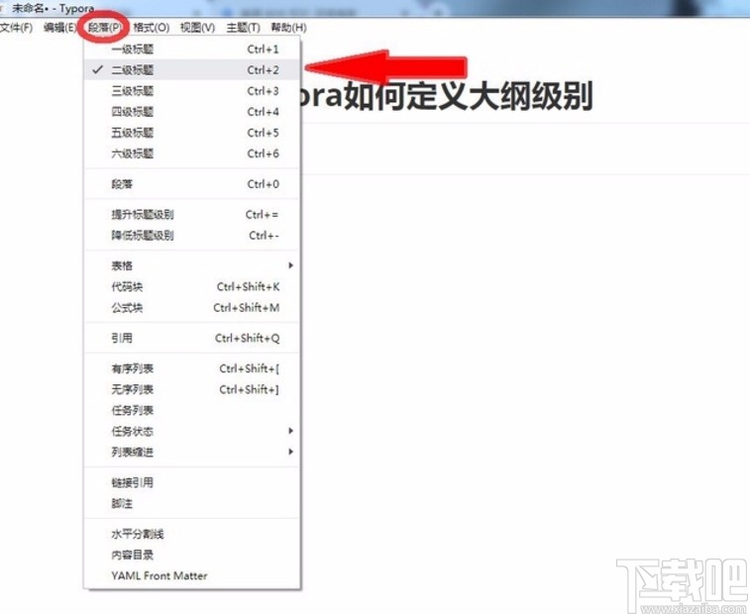
Task: Insert a 代码块 code block
Action: point(192,287)
